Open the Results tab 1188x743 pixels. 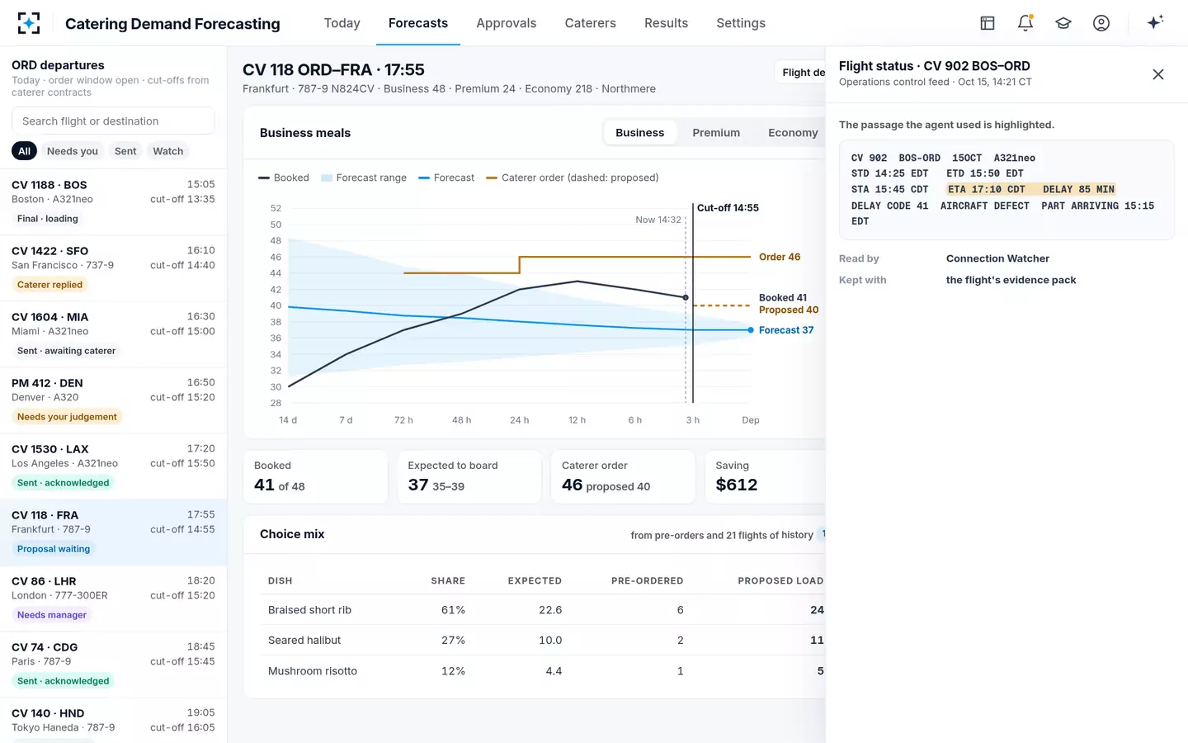667,23
